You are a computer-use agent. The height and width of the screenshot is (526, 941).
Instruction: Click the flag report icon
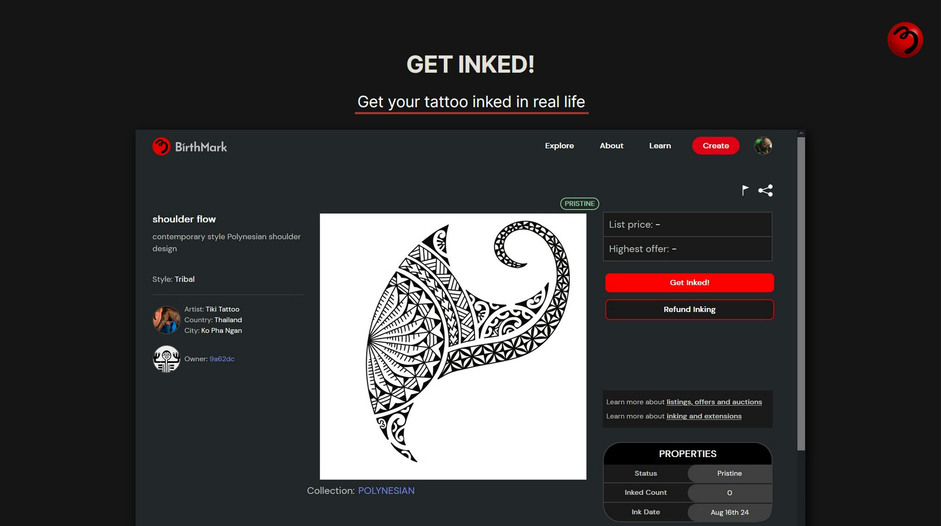click(745, 190)
